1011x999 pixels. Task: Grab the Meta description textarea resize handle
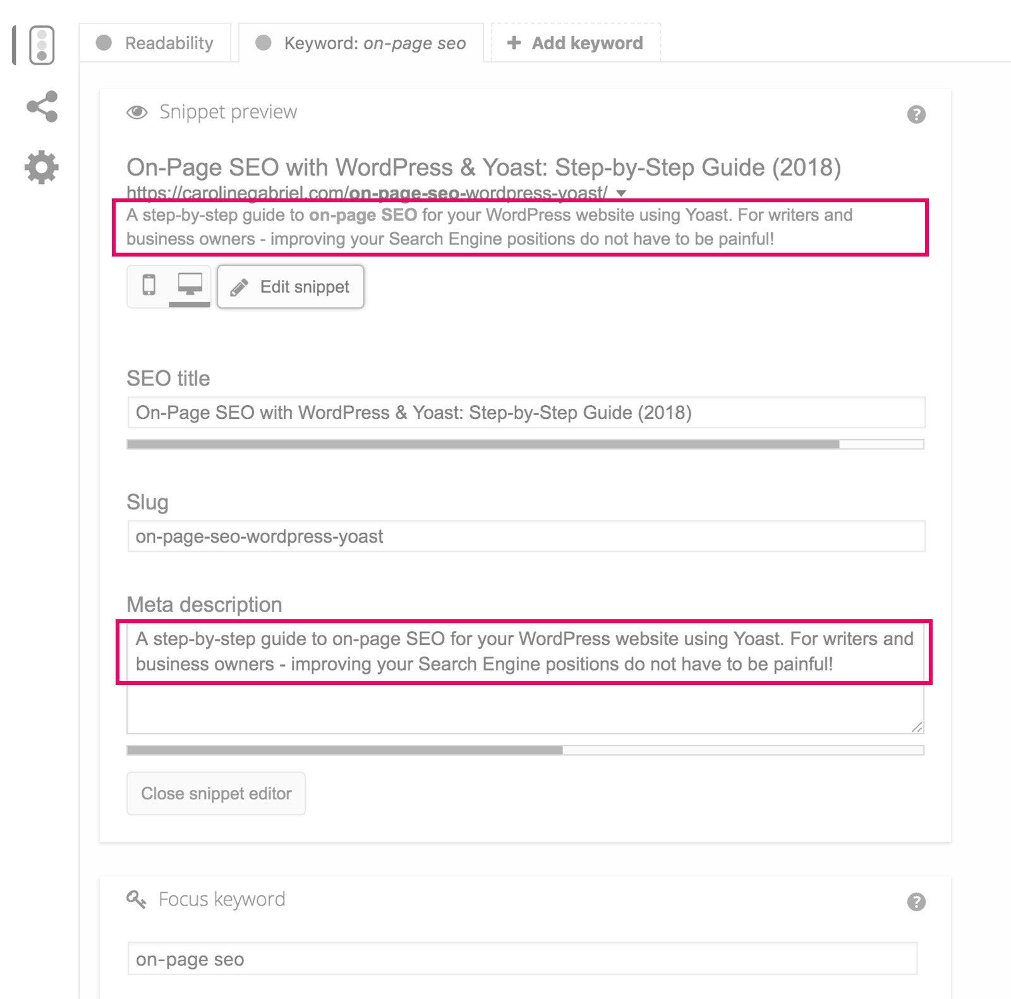tap(917, 727)
